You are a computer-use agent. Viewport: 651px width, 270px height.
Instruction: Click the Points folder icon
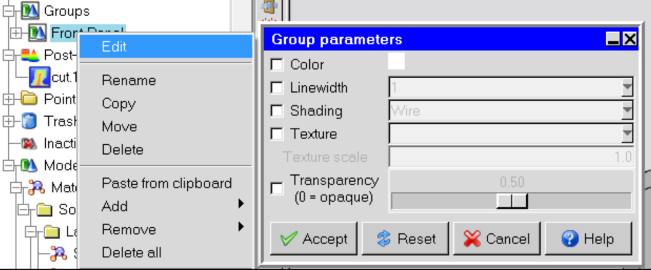[x=29, y=99]
